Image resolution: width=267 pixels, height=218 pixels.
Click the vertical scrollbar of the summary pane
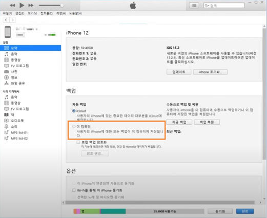[264, 93]
